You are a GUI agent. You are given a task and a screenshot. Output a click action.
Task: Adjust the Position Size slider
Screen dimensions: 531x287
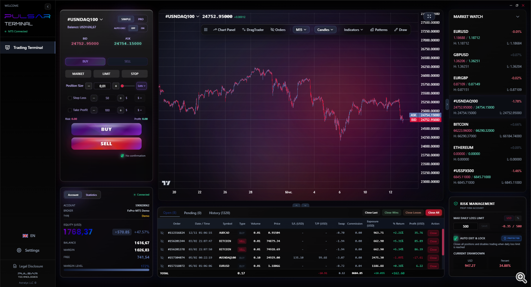point(127,86)
